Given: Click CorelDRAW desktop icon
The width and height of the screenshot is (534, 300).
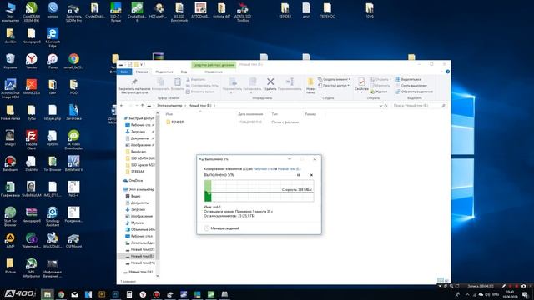Looking at the screenshot, I should coord(32,12).
